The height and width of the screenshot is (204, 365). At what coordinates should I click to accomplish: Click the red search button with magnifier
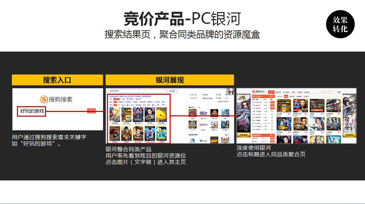click(x=91, y=111)
